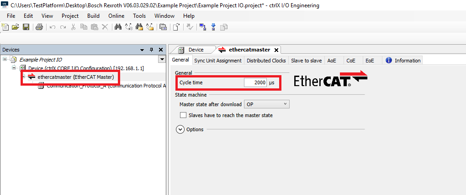Click the Cycle time input field
This screenshot has height=195, width=466.
click(x=254, y=82)
